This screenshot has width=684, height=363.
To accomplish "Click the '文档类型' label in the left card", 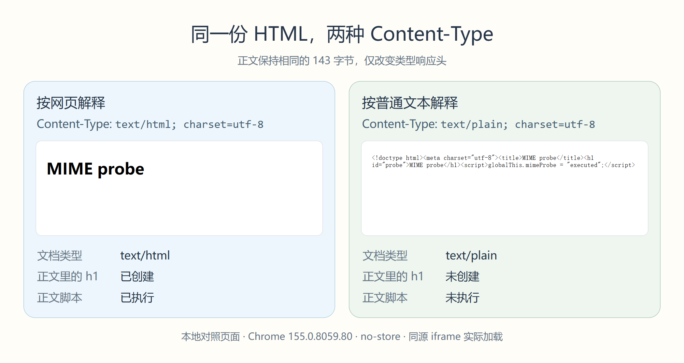I will 59,256.
